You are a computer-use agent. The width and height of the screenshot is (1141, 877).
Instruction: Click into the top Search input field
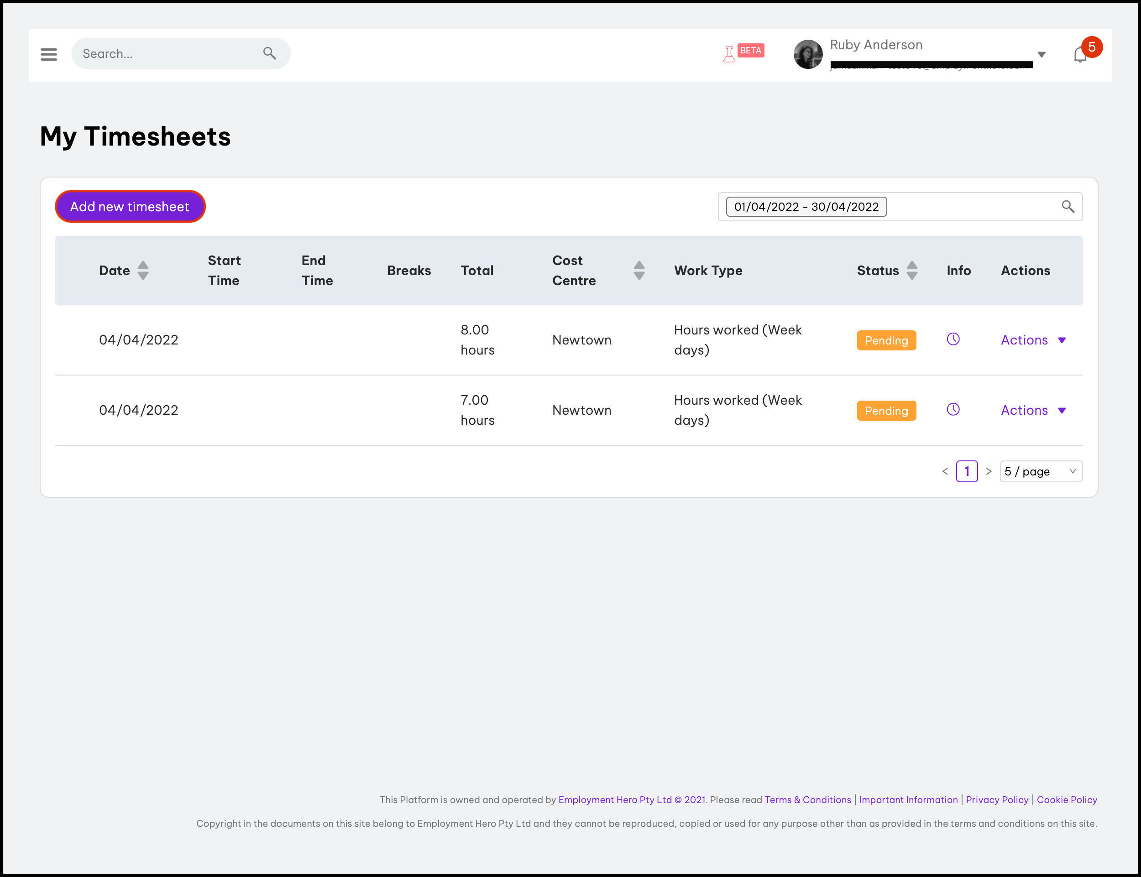tap(167, 53)
